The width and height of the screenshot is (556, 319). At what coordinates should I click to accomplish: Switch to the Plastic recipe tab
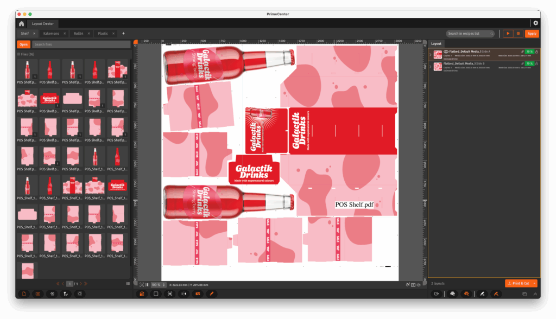103,34
